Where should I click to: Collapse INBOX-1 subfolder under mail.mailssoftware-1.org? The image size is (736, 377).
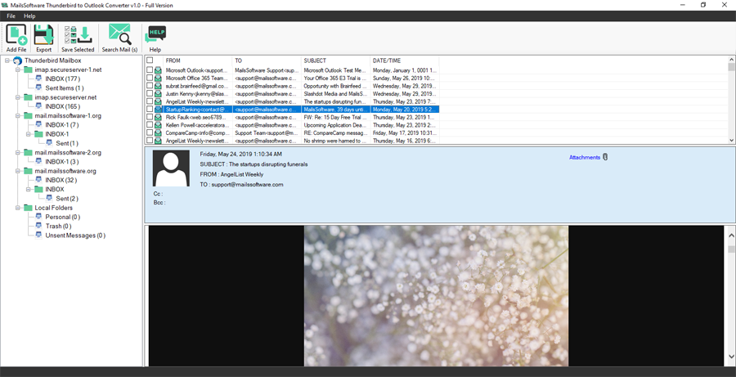(x=28, y=134)
